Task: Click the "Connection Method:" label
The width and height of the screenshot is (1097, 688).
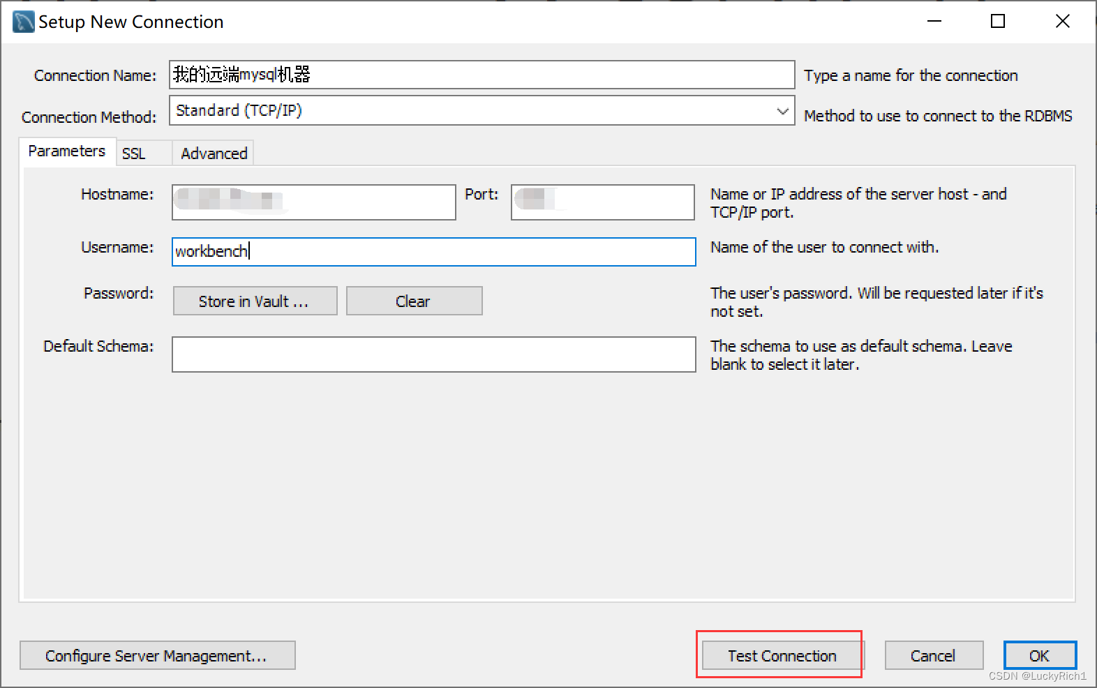Action: point(89,117)
